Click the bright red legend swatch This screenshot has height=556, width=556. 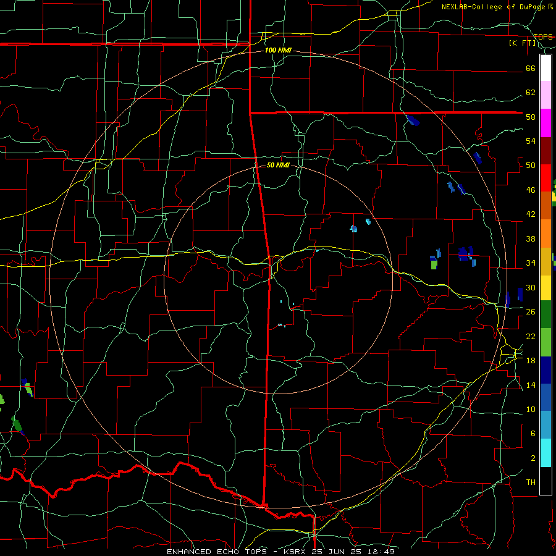coord(545,178)
